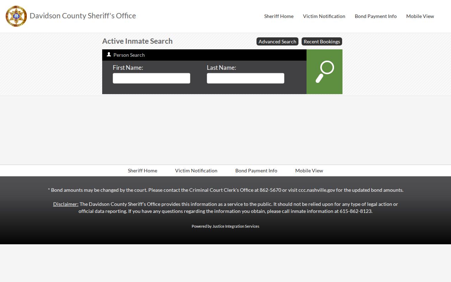
Task: Open Victim Notification in the top navigation
Action: pyautogui.click(x=324, y=16)
